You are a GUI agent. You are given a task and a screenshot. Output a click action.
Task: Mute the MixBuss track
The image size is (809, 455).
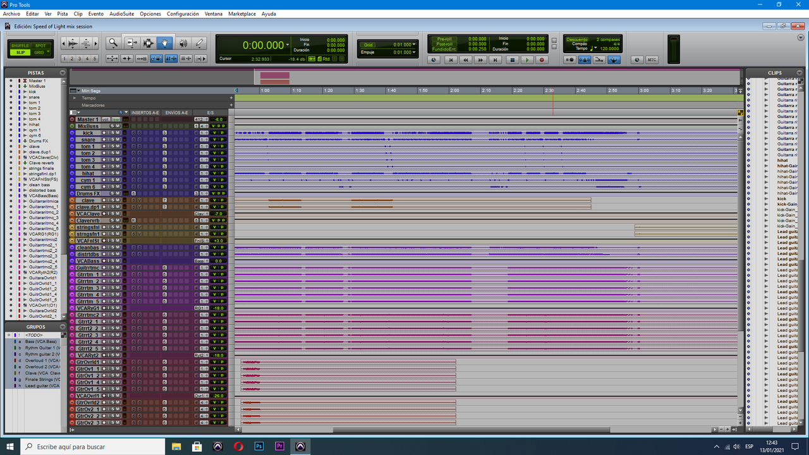point(118,126)
